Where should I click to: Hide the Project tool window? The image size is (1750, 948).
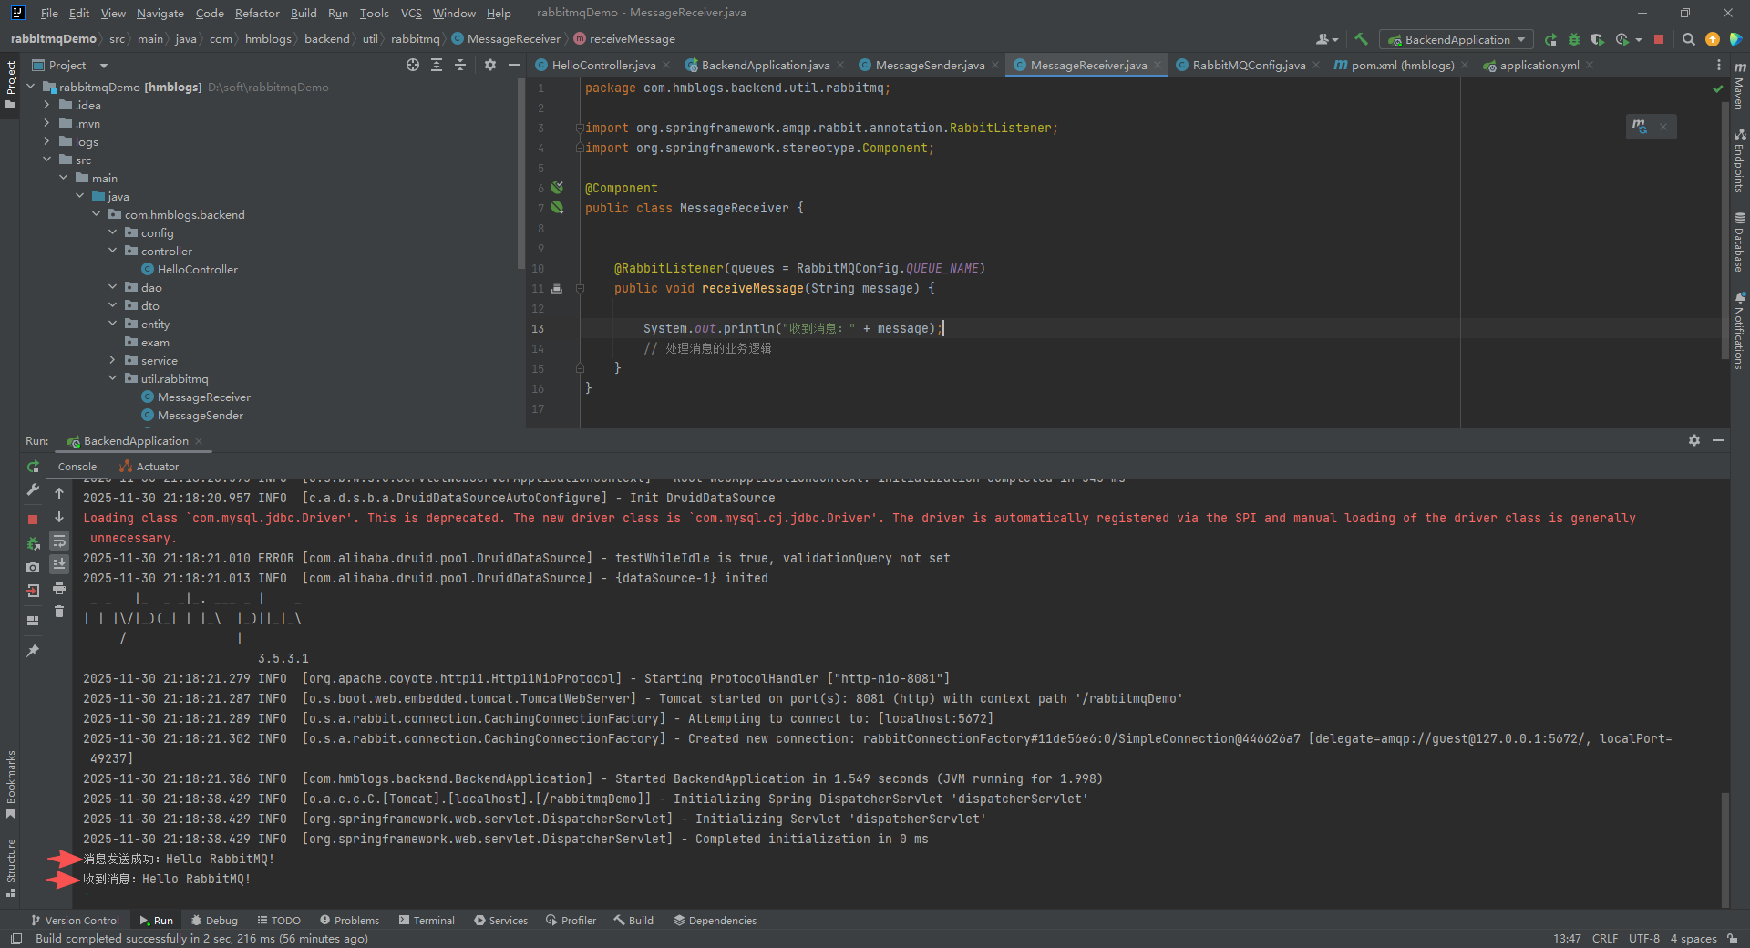[x=514, y=65]
